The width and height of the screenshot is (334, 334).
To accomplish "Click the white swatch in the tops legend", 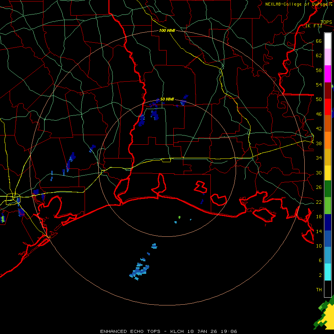I will (328, 41).
